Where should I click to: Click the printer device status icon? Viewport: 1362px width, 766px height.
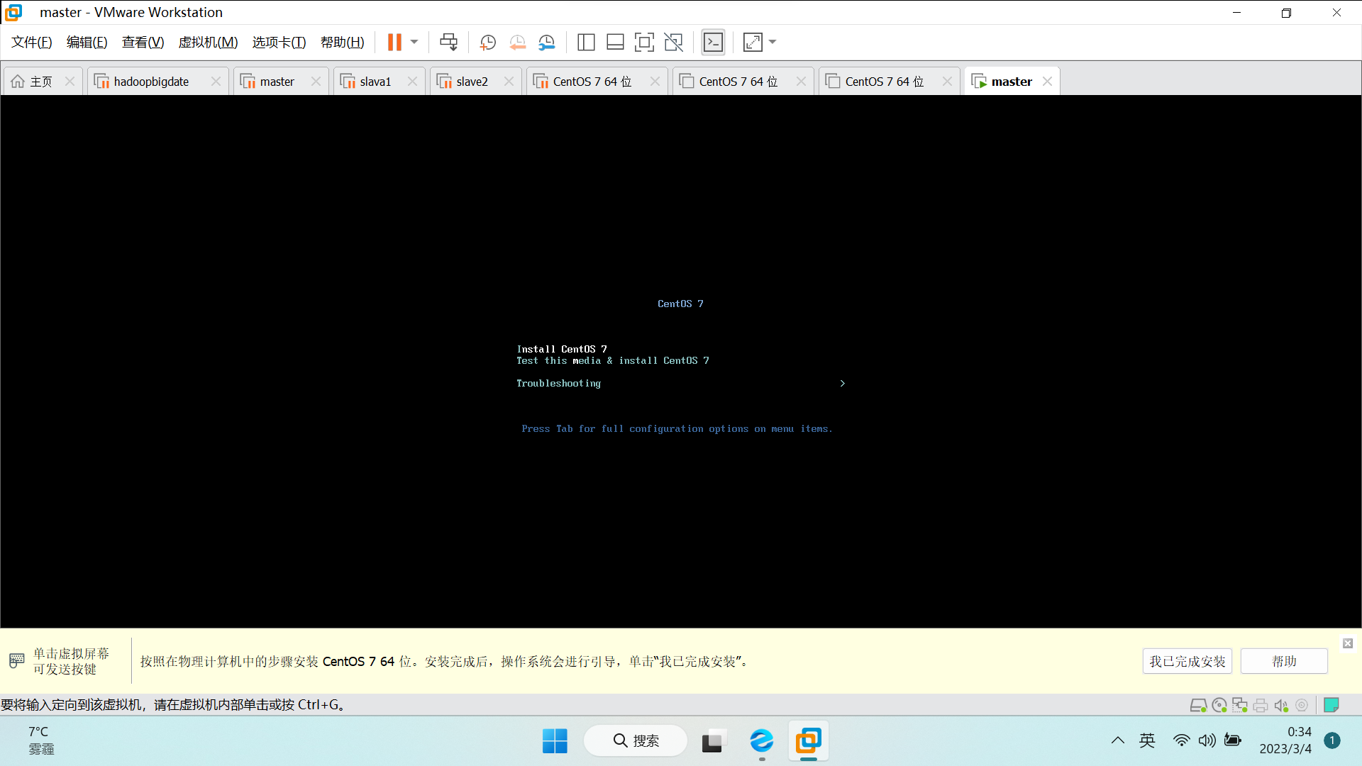[x=1261, y=705]
